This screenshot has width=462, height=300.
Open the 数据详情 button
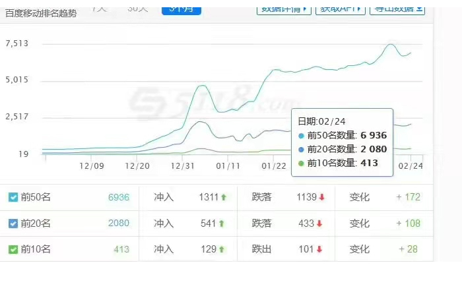[x=284, y=10]
